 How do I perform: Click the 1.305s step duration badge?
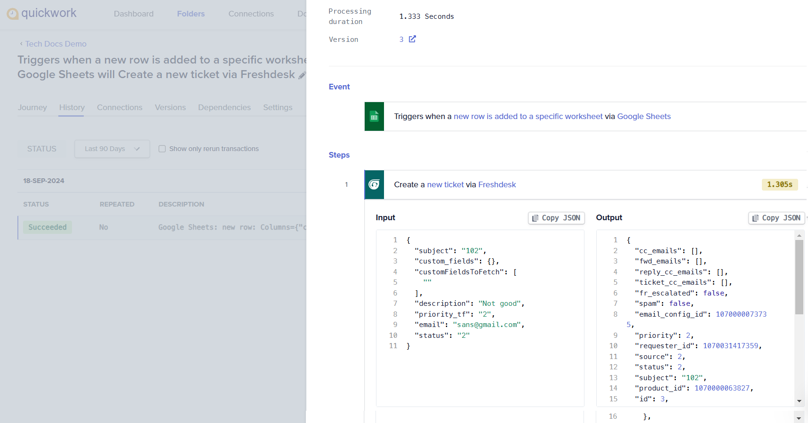(x=780, y=184)
